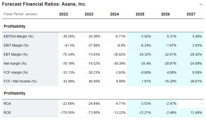Select the 2025 forecast column header
Screen dimensions: 206x120
click(x=140, y=14)
